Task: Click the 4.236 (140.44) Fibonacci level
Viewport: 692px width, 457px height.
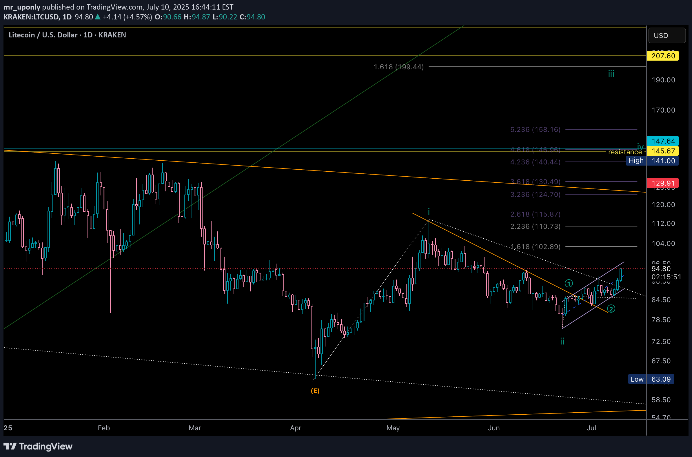Action: click(535, 162)
